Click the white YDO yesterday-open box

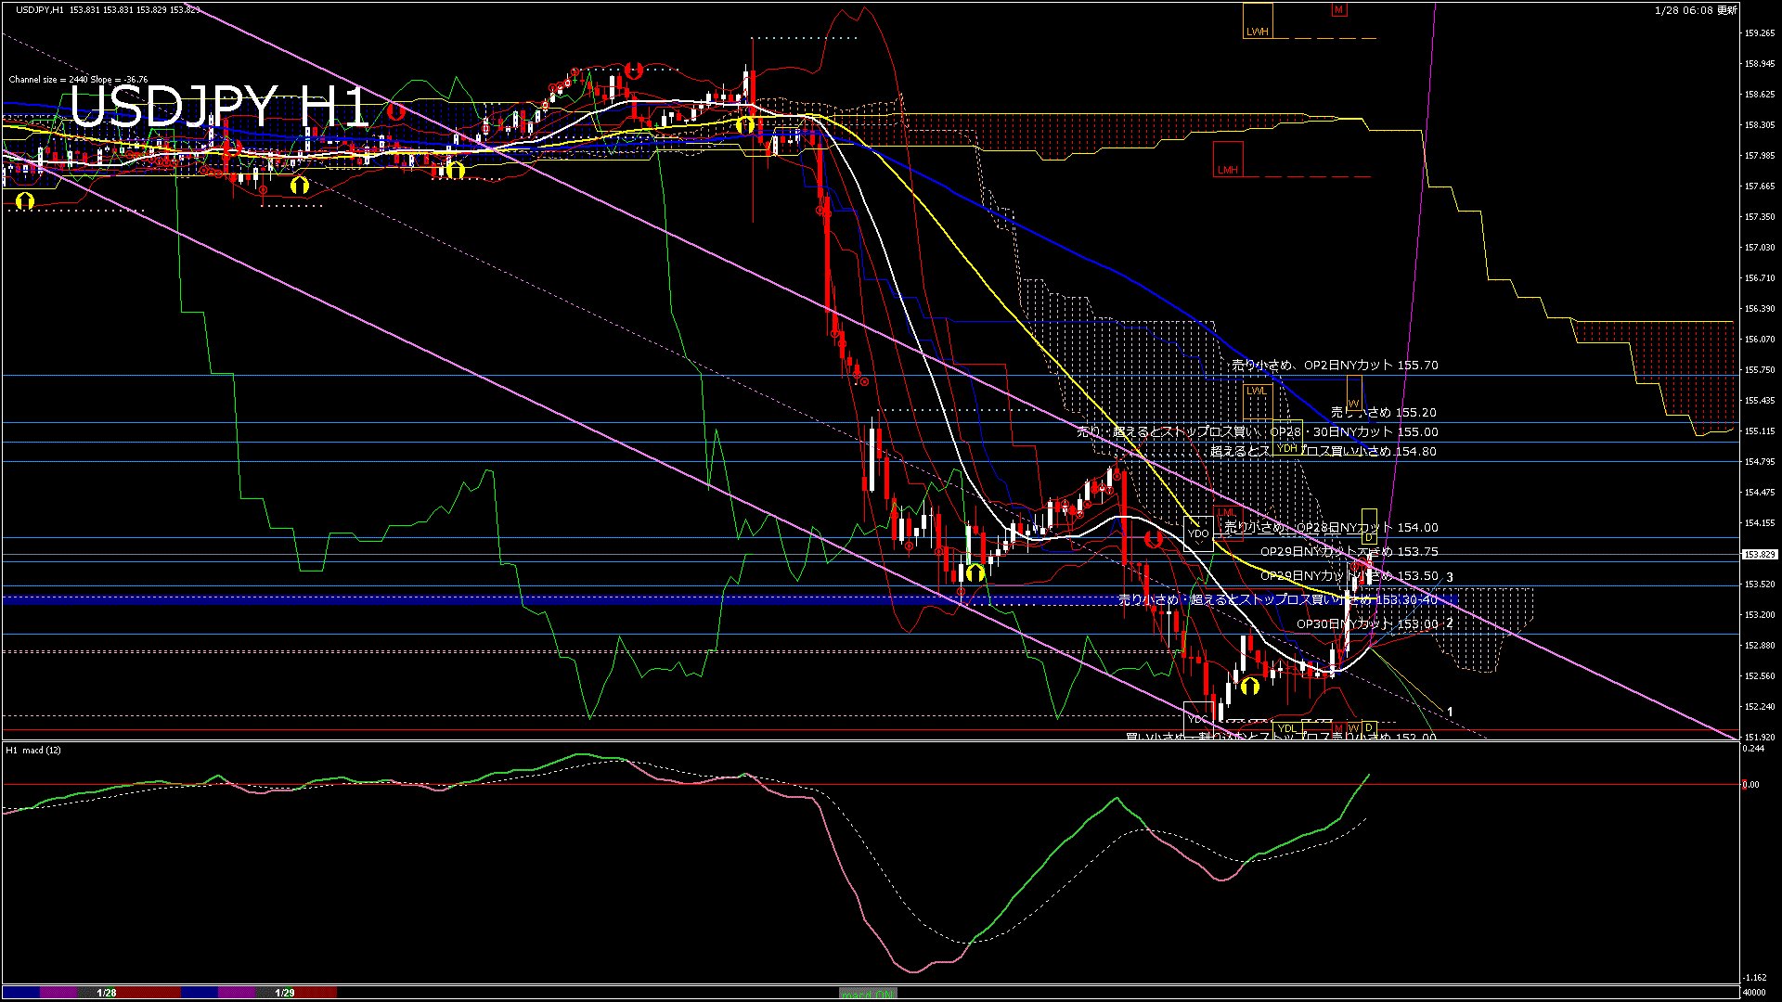point(1198,533)
